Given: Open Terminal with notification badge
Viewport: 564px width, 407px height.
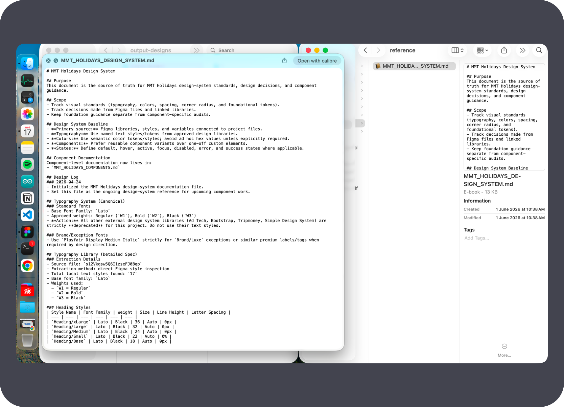Looking at the screenshot, I should coord(27,248).
